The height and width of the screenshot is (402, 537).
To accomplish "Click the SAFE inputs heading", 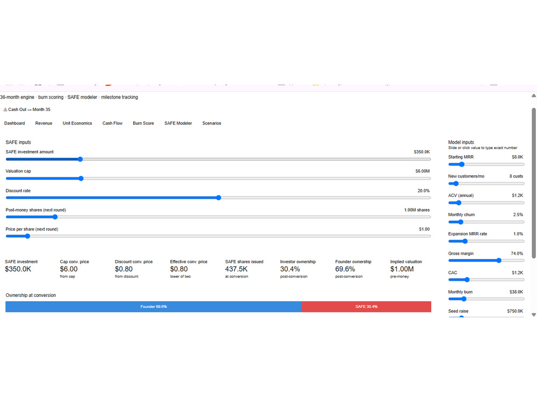I will 18,142.
